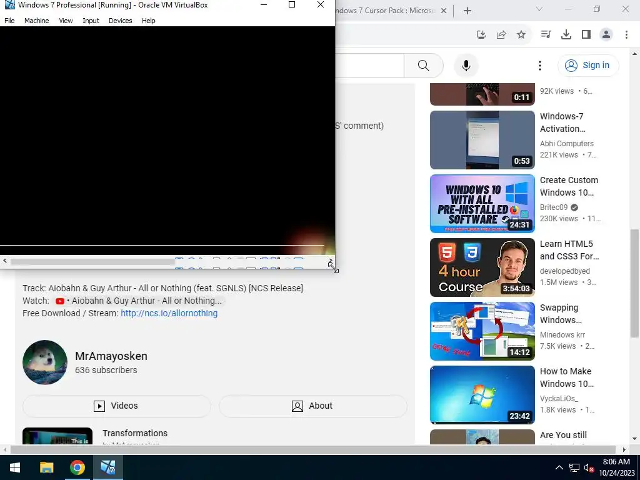Click the Transformations video title

[135, 433]
